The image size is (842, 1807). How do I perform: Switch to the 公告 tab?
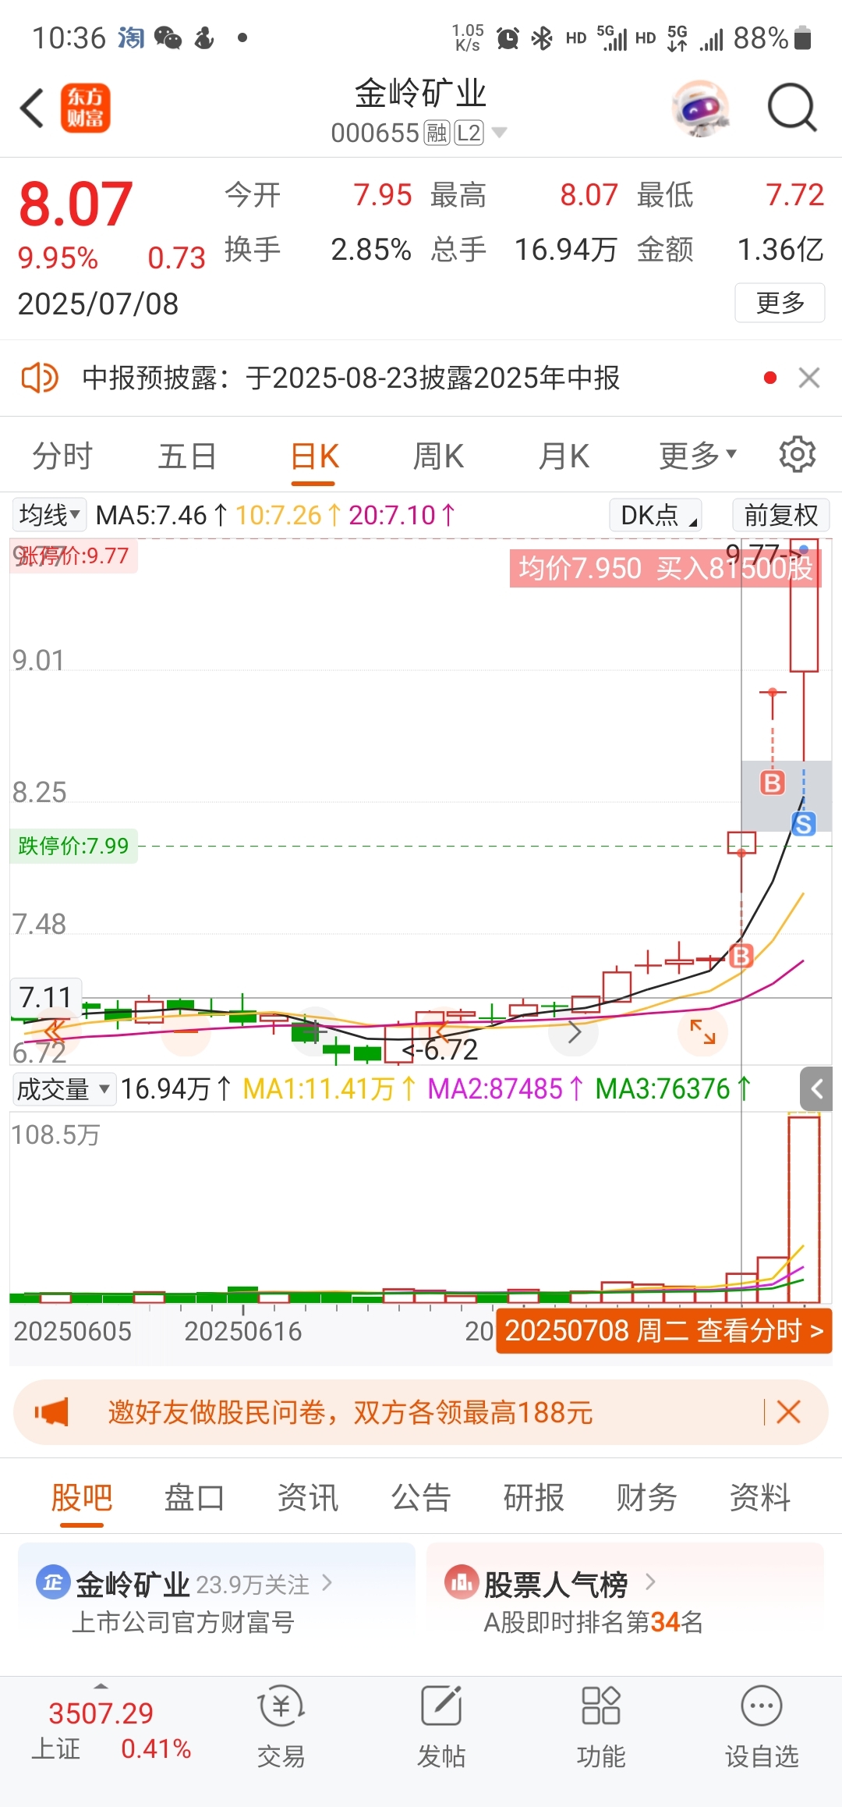click(x=421, y=1498)
